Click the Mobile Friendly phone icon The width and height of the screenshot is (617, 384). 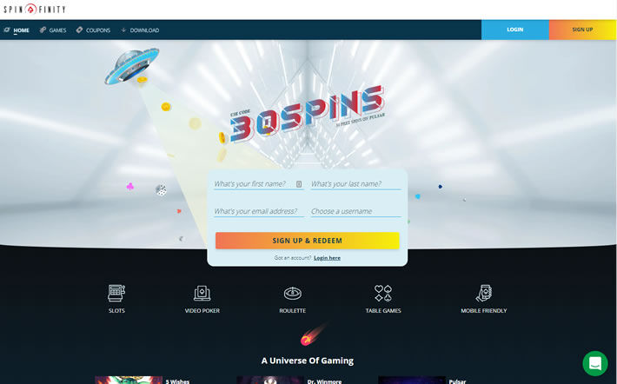click(484, 293)
